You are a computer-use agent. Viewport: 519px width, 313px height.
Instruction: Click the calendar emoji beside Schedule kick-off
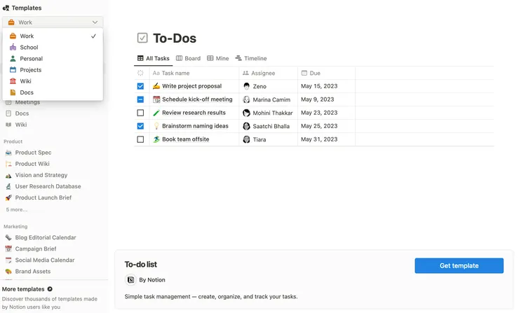(156, 99)
